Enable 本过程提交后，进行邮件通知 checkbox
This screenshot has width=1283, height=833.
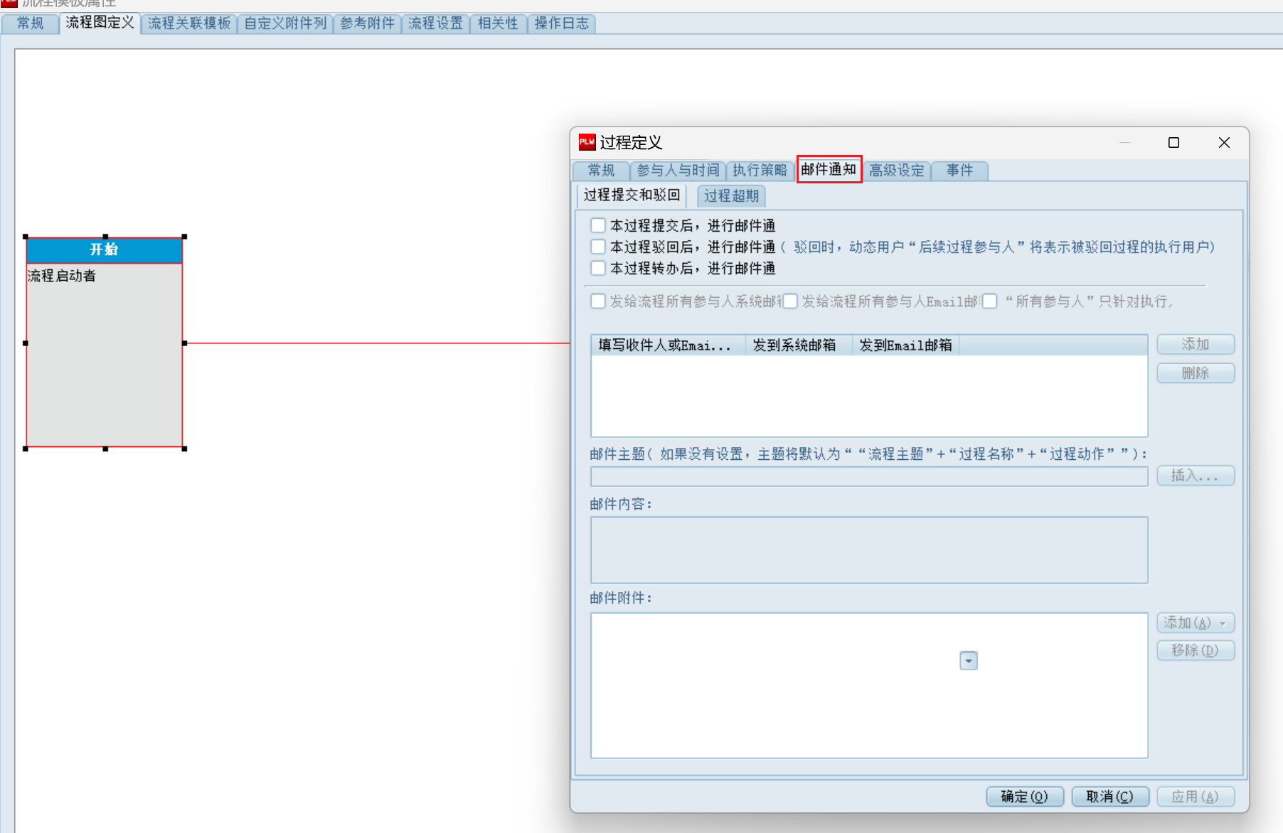(598, 225)
